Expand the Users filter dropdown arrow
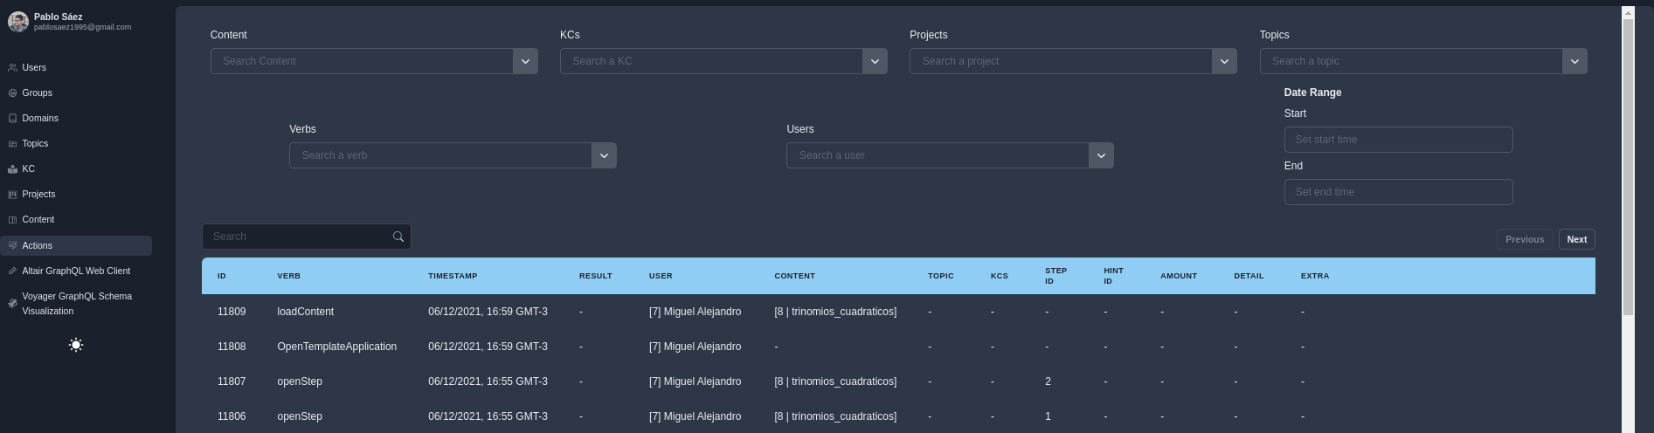The height and width of the screenshot is (433, 1654). point(1101,155)
